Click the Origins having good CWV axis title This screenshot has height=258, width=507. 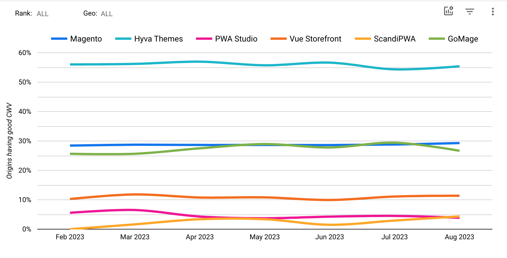tap(9, 141)
